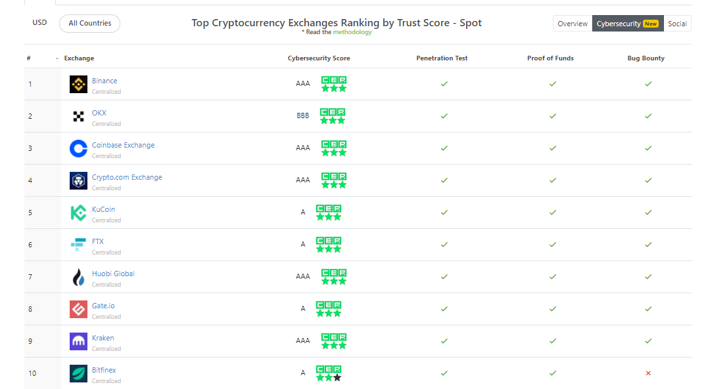Click the FTX logo icon

coord(78,245)
